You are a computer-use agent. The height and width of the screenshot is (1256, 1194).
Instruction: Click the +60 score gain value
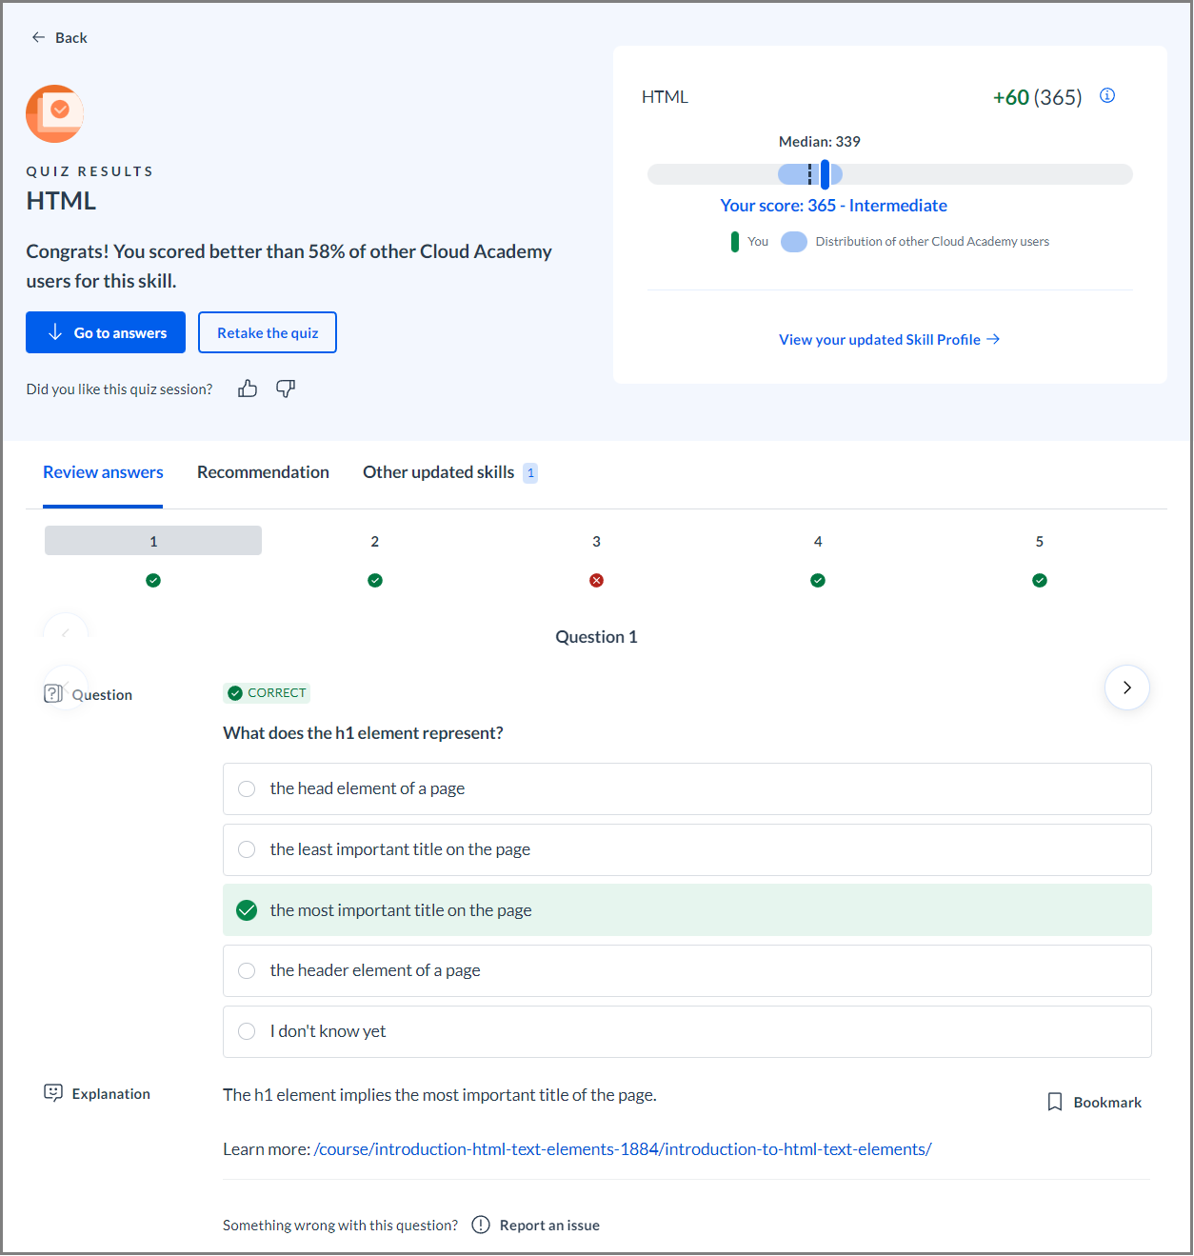pos(1011,97)
